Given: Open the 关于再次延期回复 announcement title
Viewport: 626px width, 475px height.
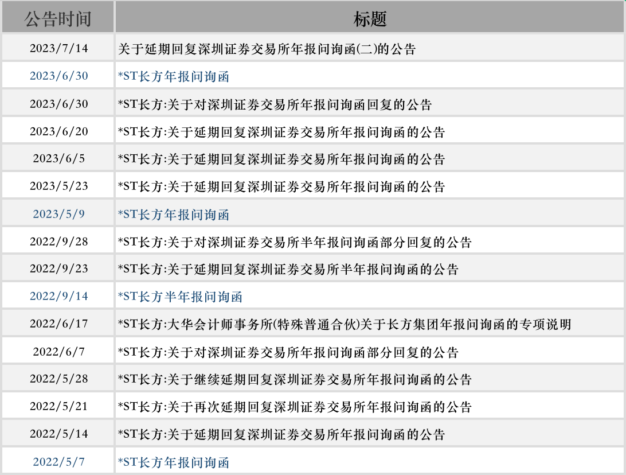Looking at the screenshot, I should [295, 407].
